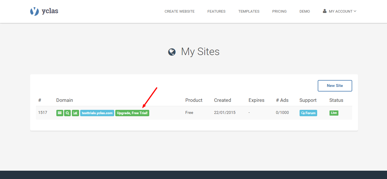Navigate to Pricing
The image size is (387, 179).
pyautogui.click(x=279, y=11)
